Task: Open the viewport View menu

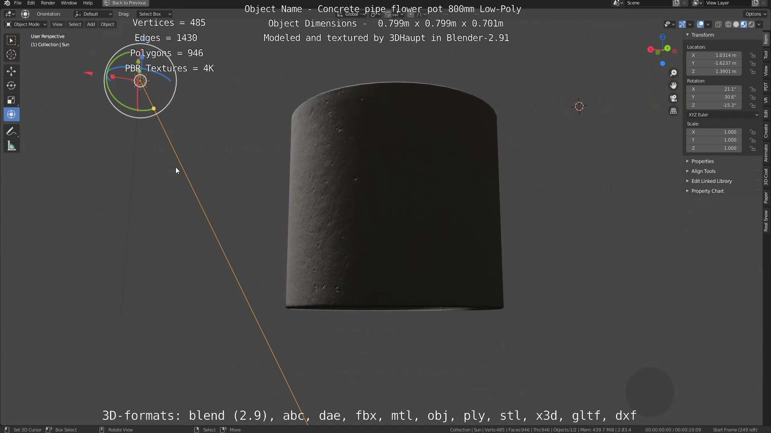Action: coord(57,24)
